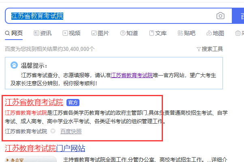Open the 视频 tab
The width and height of the screenshot is (244, 162).
71,33
